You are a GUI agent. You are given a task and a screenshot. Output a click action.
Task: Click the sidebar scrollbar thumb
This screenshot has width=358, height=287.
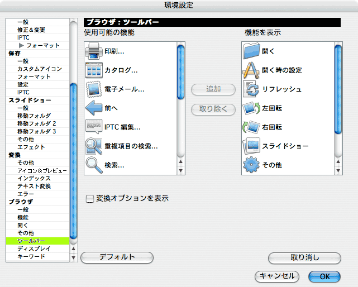73,161
